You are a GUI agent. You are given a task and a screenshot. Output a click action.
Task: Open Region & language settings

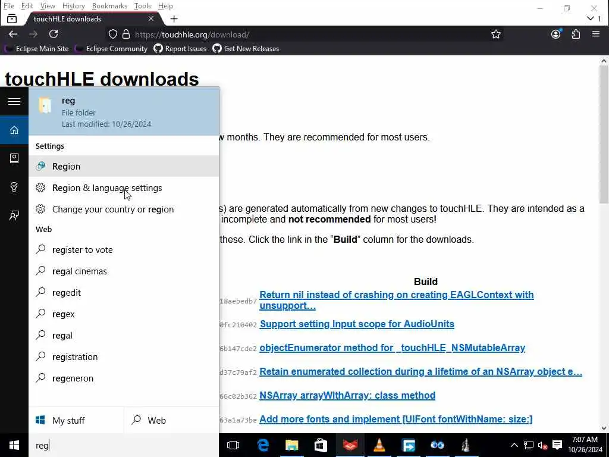click(x=124, y=187)
